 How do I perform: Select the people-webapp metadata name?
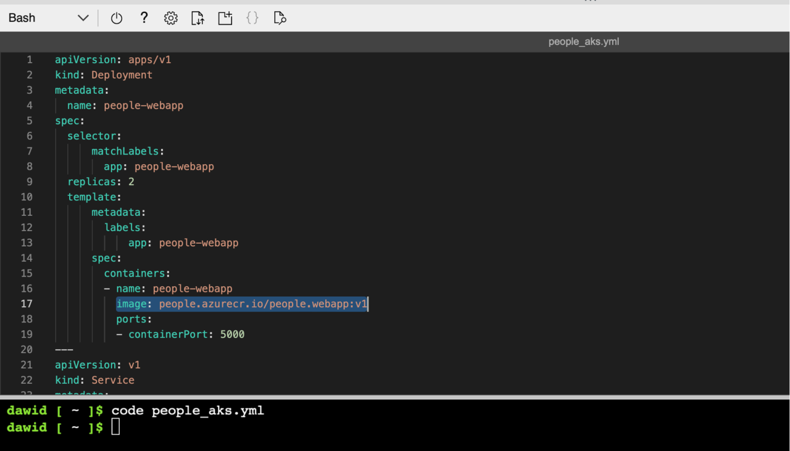pyautogui.click(x=143, y=105)
